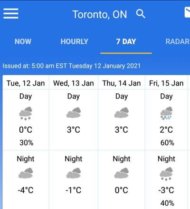This screenshot has width=190, height=209.
Task: Select the Wed, 13 Jan column header
Action: [x=74, y=83]
